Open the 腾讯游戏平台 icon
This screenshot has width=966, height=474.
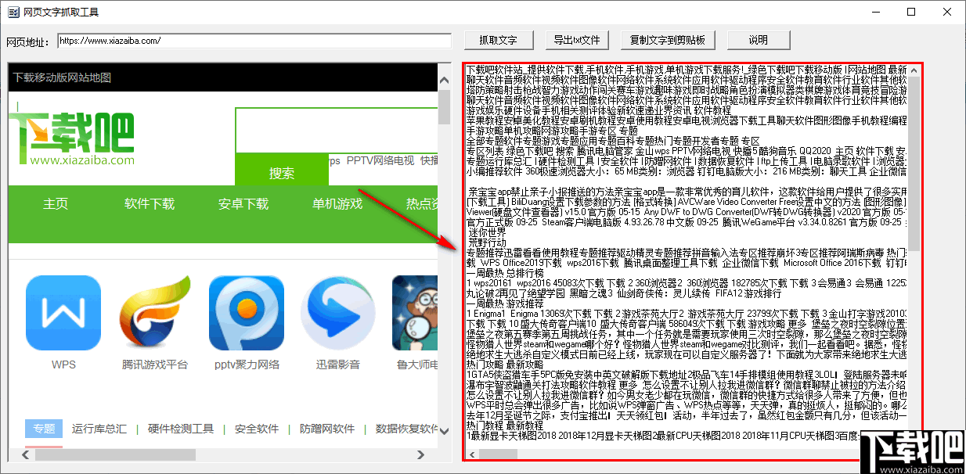[156, 313]
